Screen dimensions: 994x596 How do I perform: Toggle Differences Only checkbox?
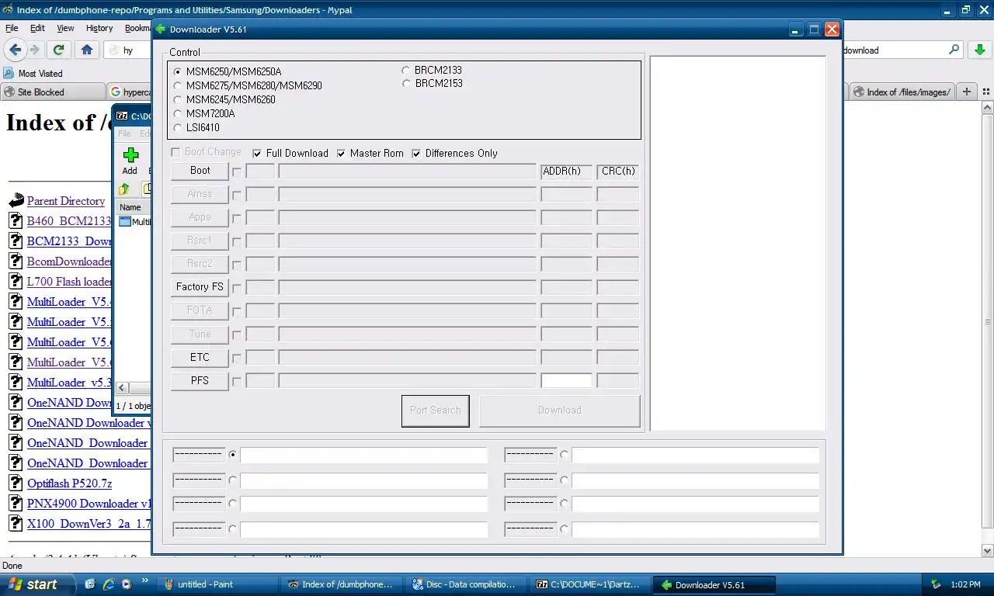(416, 153)
